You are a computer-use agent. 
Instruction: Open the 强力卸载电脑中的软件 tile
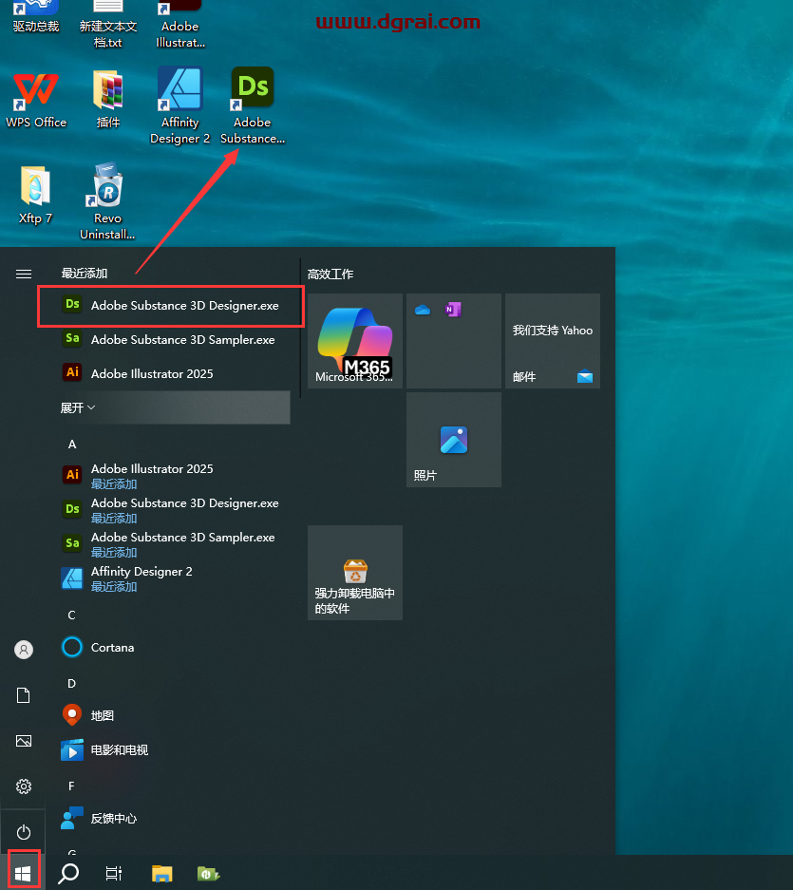tap(355, 572)
